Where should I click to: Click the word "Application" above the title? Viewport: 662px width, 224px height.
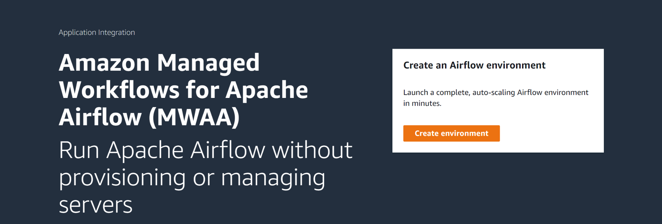pyautogui.click(x=78, y=32)
